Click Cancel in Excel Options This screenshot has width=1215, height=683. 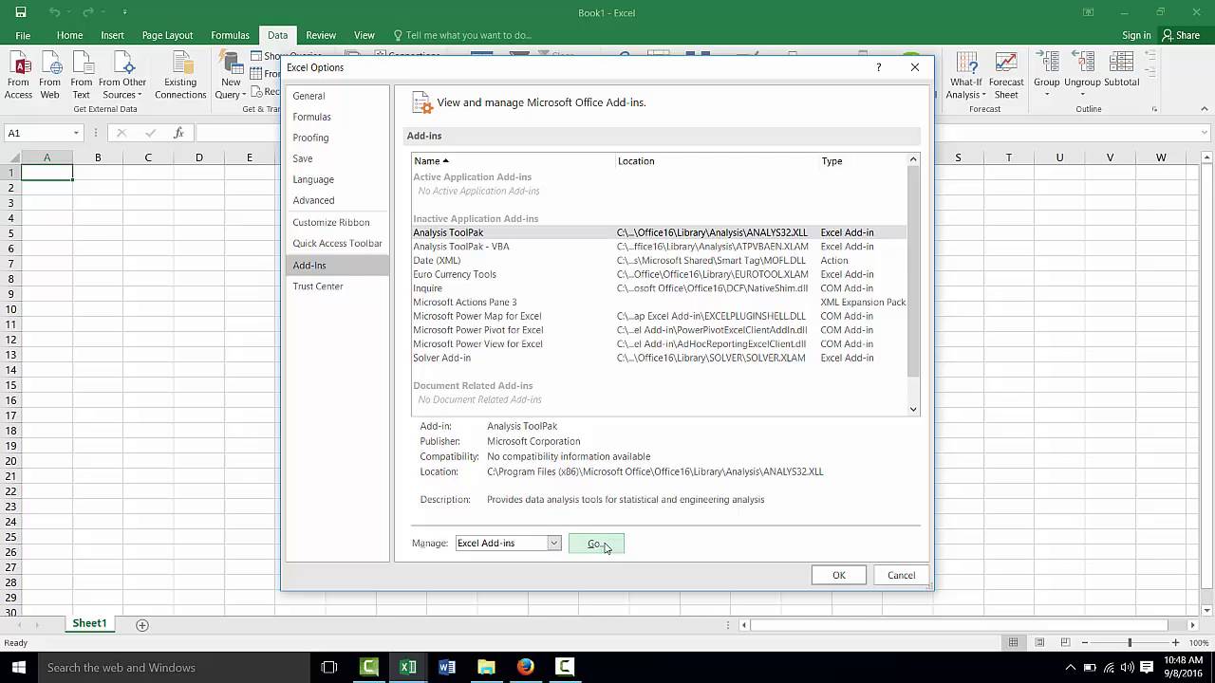[x=901, y=575]
